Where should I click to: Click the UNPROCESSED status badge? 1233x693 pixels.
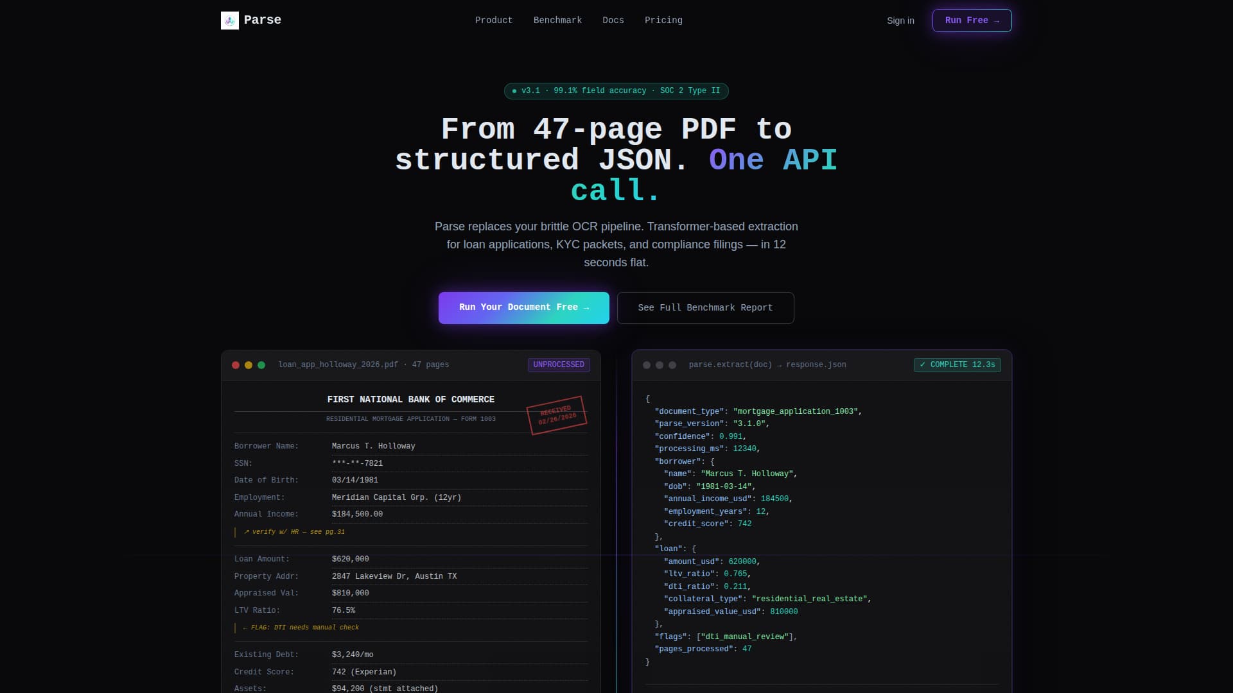pos(559,365)
